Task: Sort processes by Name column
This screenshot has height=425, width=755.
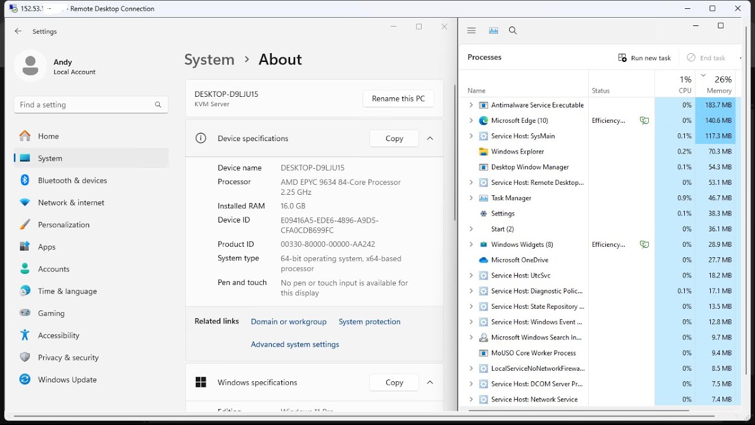Action: (x=524, y=83)
